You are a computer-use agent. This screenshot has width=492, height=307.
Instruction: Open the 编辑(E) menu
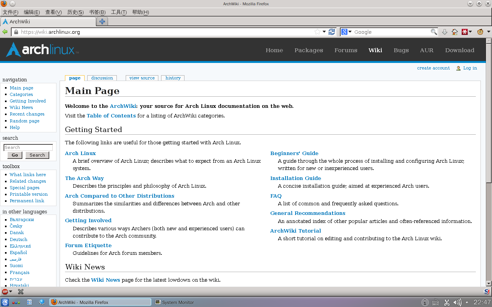[32, 12]
